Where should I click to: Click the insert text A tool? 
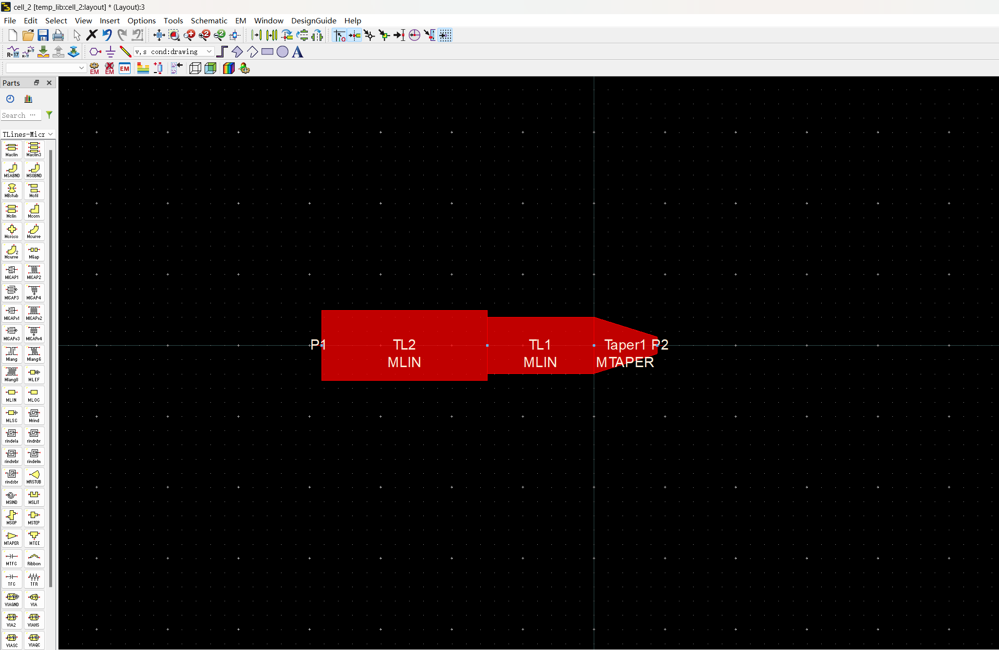pos(298,52)
